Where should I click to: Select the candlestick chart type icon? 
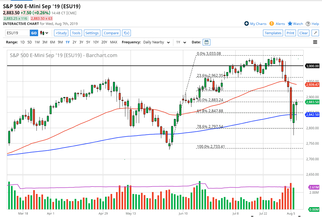point(42,33)
